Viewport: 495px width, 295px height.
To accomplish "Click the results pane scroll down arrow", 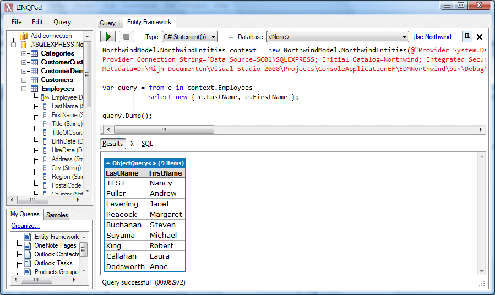I will pos(482,271).
